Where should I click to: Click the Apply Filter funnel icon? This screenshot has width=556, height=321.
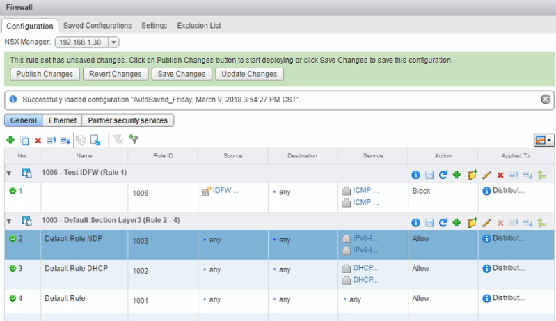[x=134, y=140]
